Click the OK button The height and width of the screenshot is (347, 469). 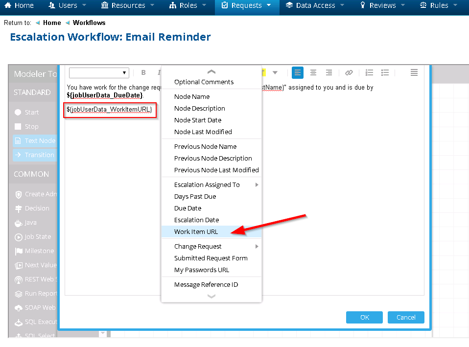click(364, 317)
